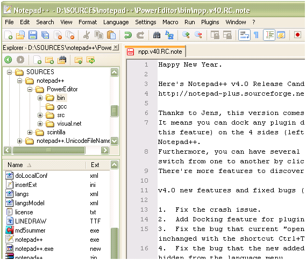
Task: Click the file list scroll up arrow
Action: [114, 165]
